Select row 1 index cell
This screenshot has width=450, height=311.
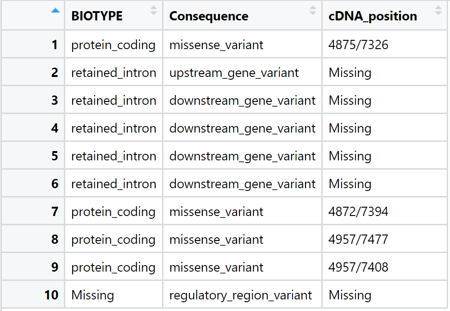coord(33,44)
